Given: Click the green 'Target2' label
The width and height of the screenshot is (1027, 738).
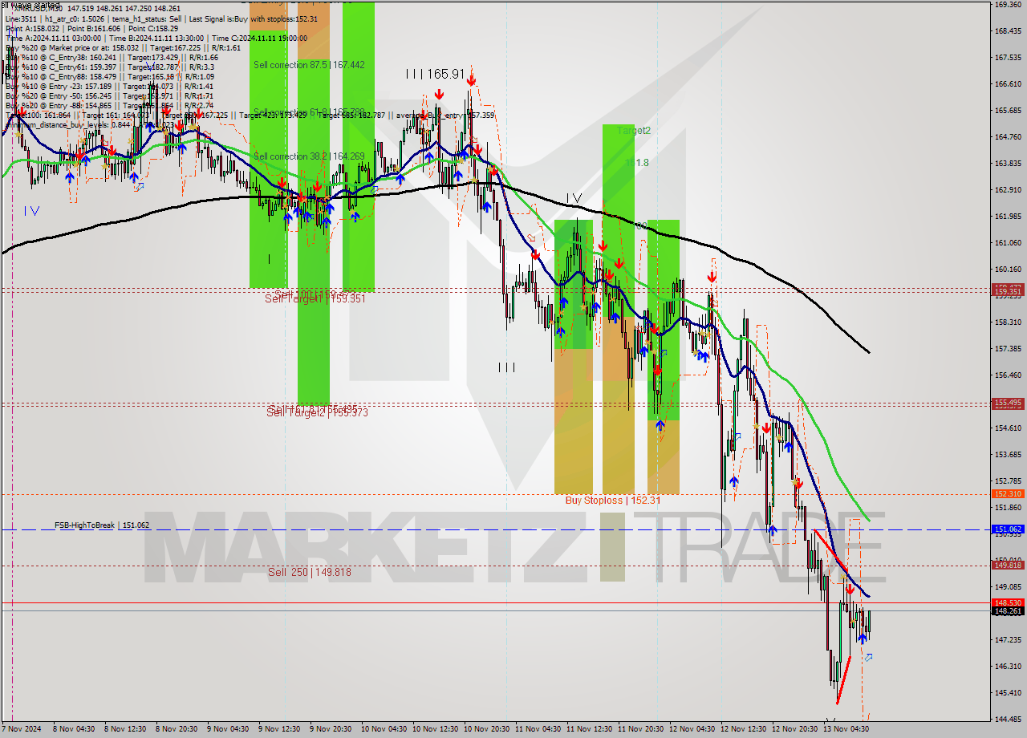Looking at the screenshot, I should [x=634, y=130].
